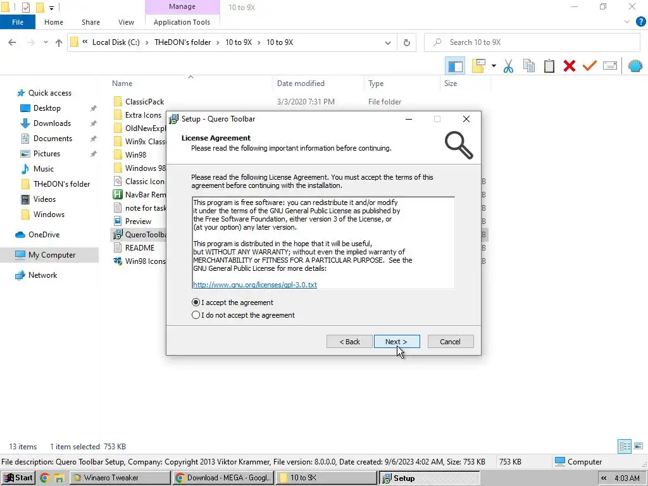Viewport: 648px width, 486px height.
Task: Select the Extra Icons folder
Action: pyautogui.click(x=143, y=115)
